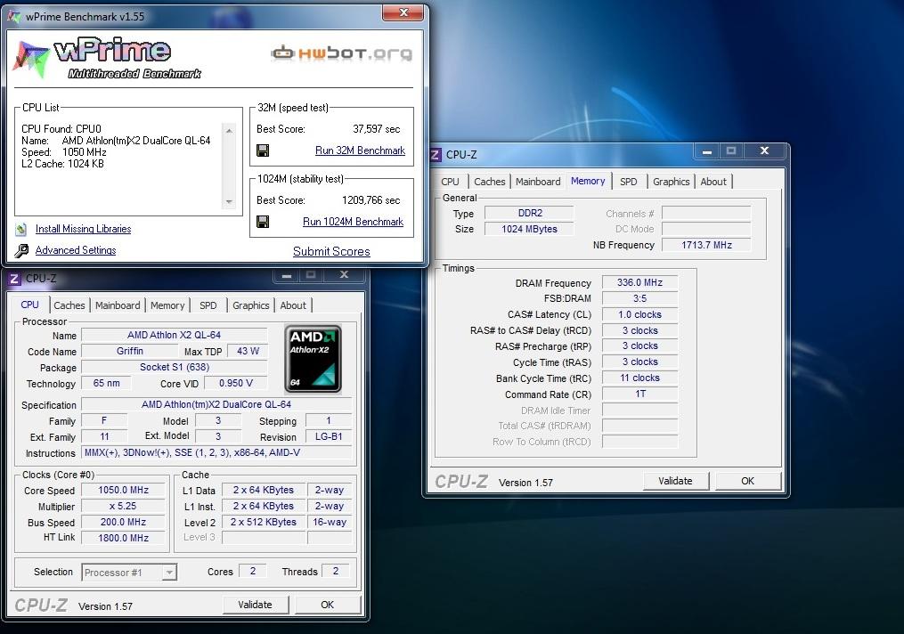Minimize the CPU-Z Memory window
The height and width of the screenshot is (634, 904).
(707, 151)
